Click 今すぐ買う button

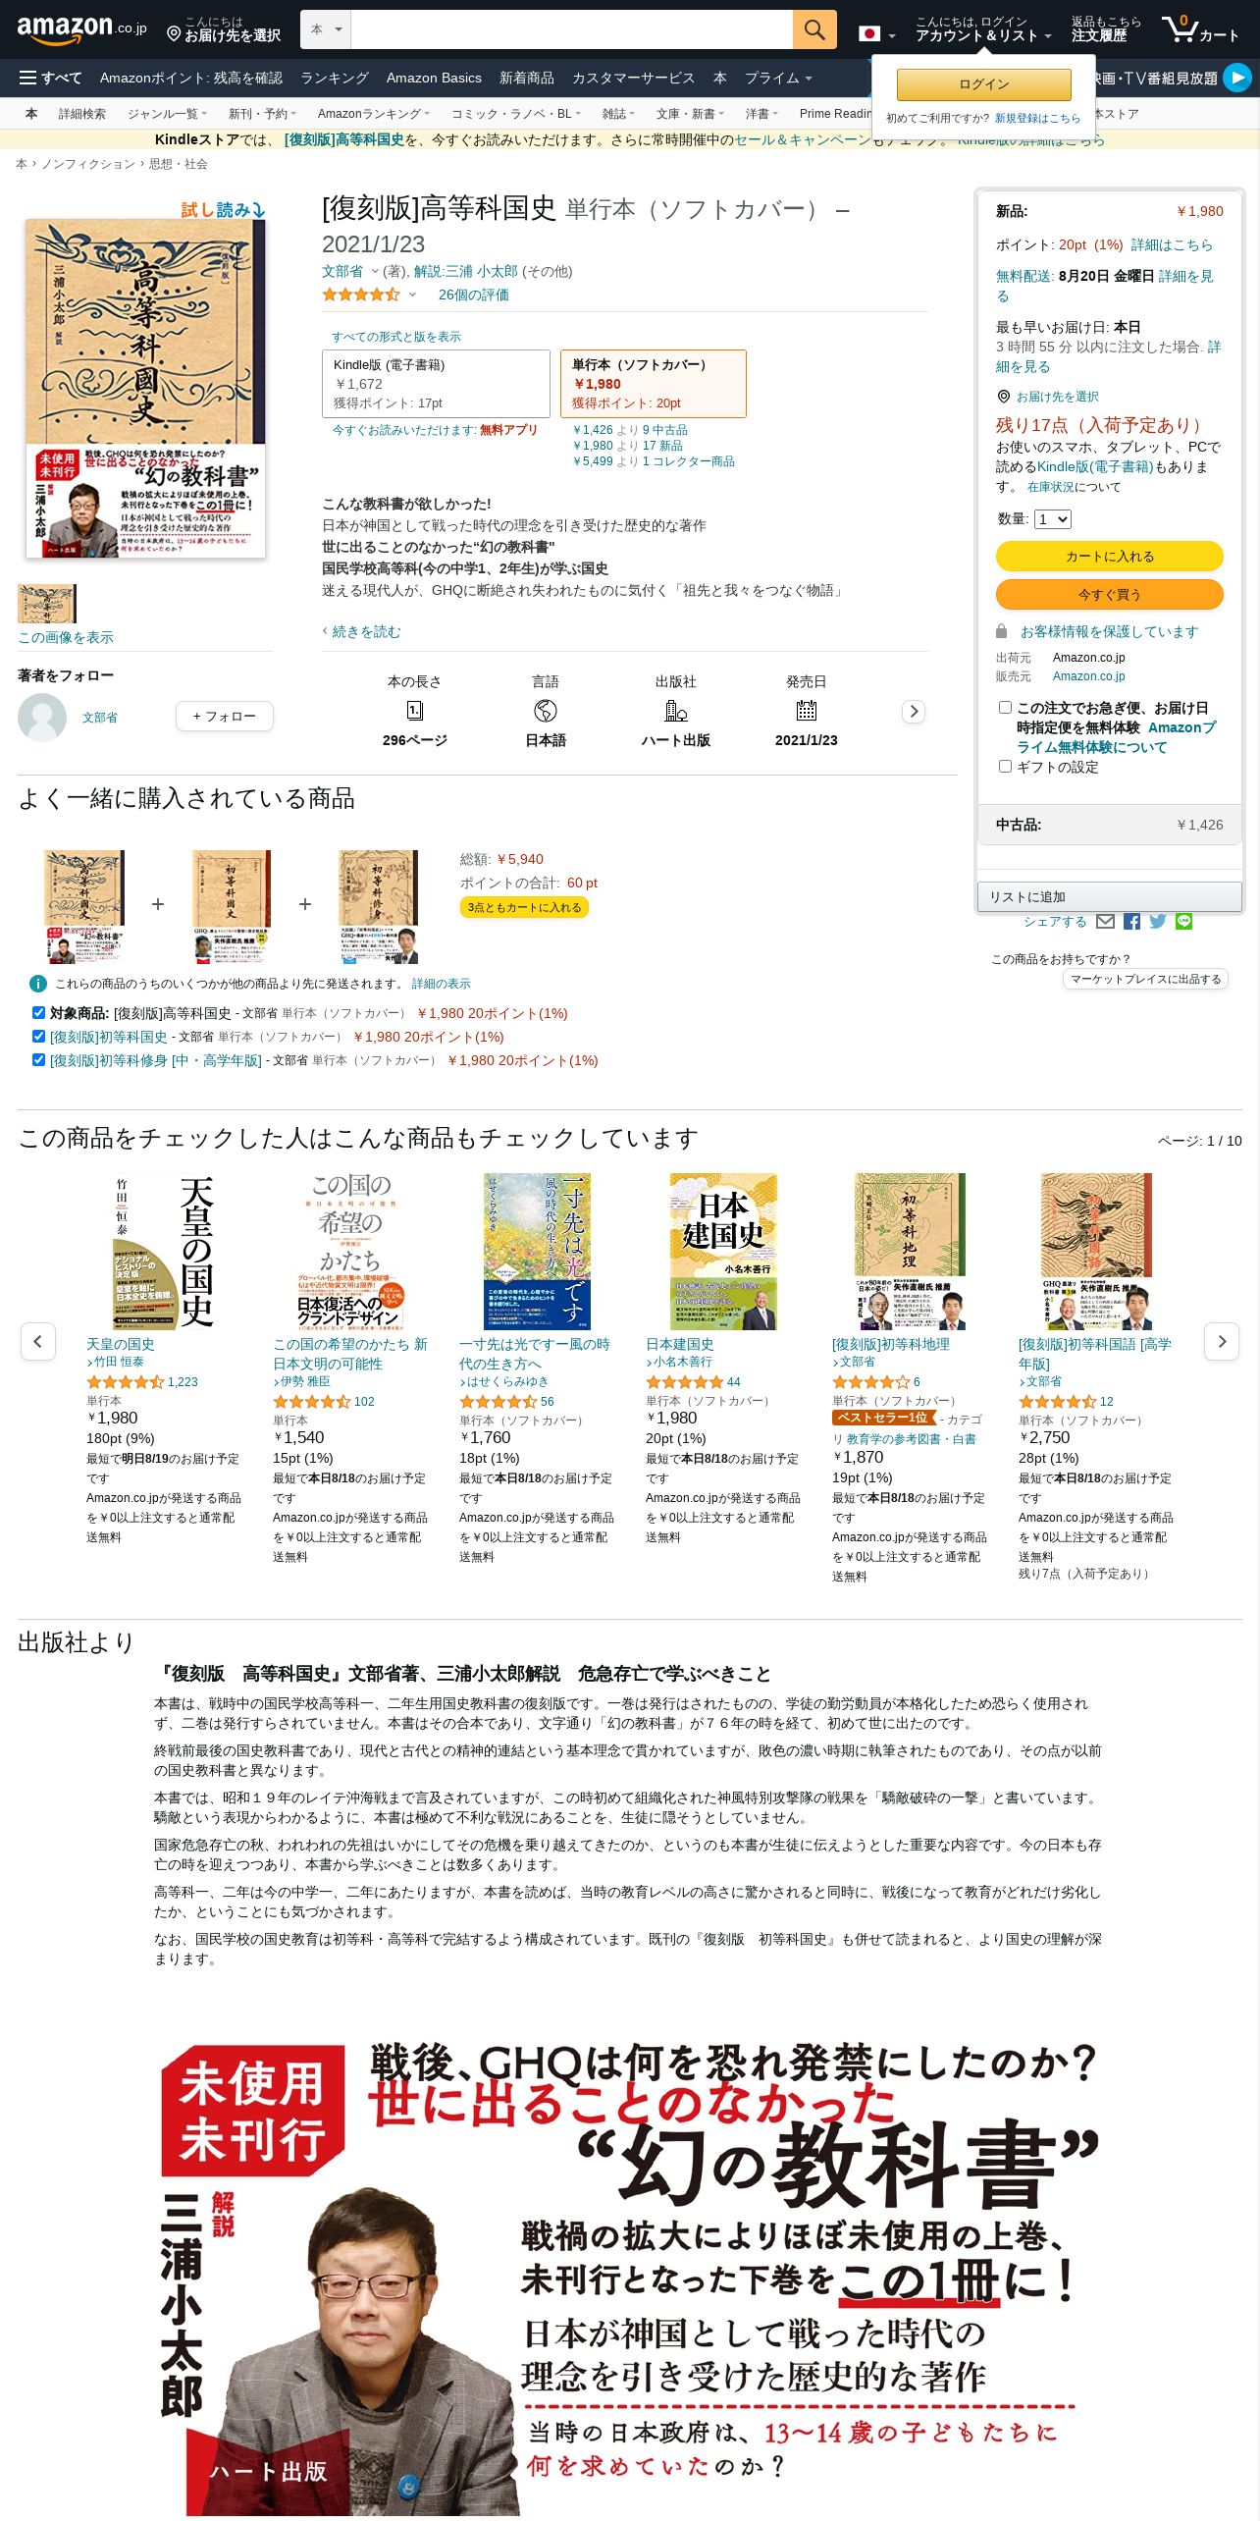pos(1110,594)
